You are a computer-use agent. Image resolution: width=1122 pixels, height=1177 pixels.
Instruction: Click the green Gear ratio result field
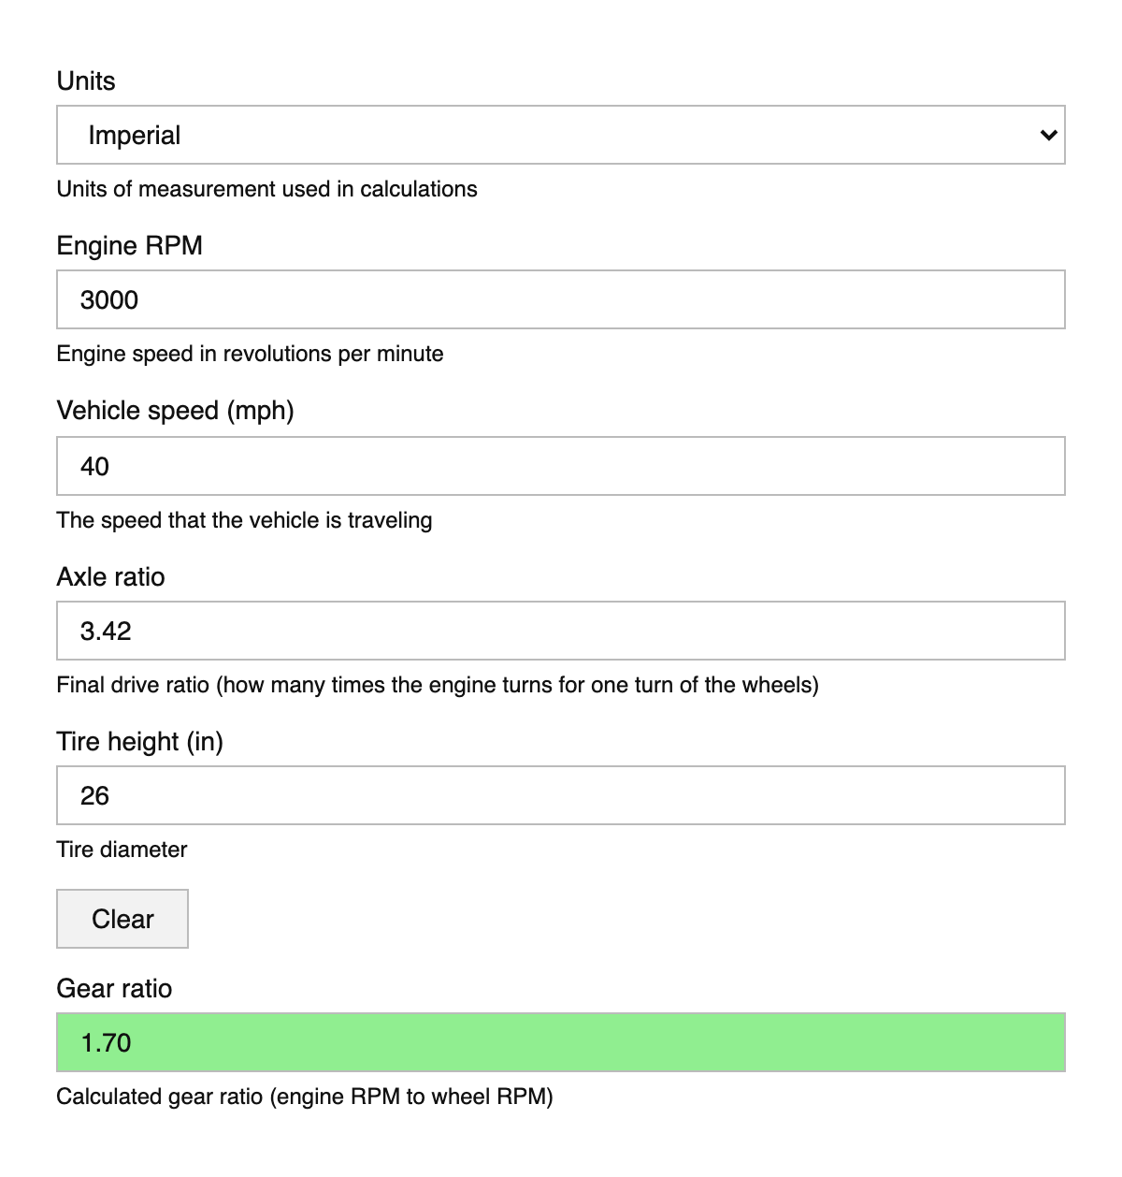click(x=559, y=1042)
